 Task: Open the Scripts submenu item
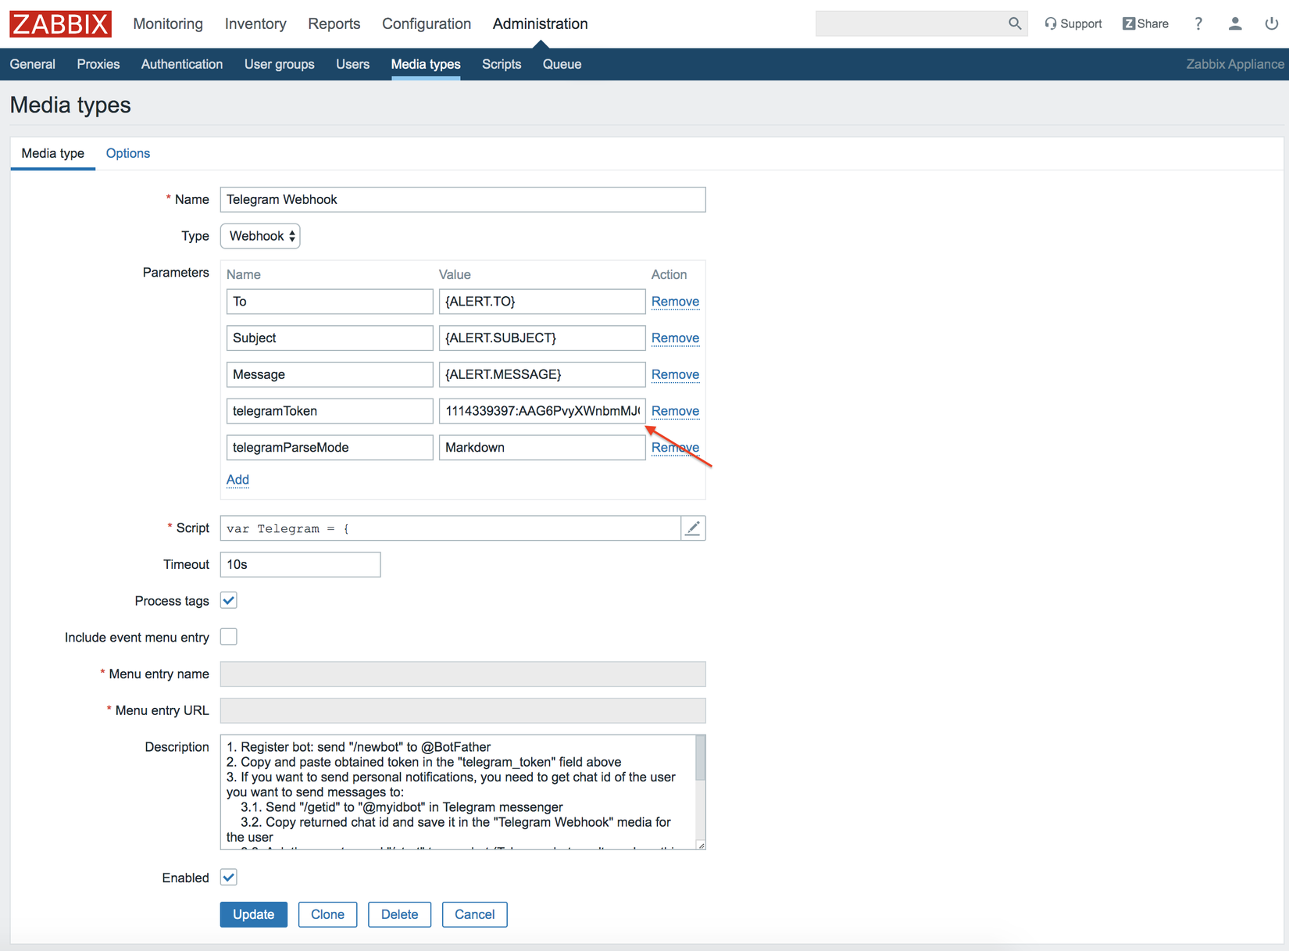point(502,64)
